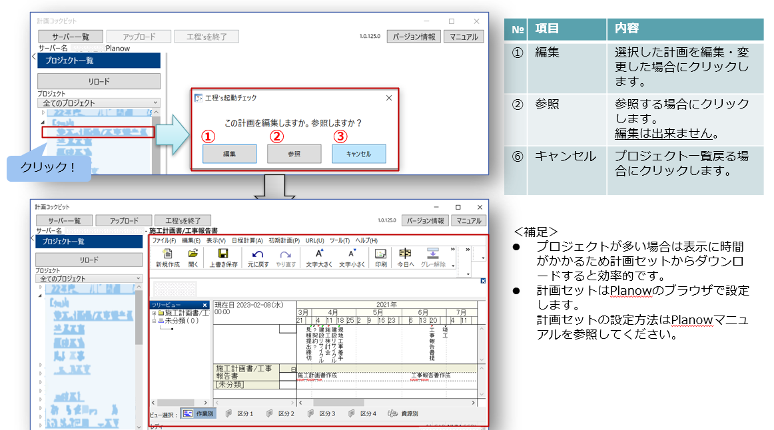The image size is (774, 430).
Task: Click バージョン情報 in the upper window
Action: tap(414, 37)
